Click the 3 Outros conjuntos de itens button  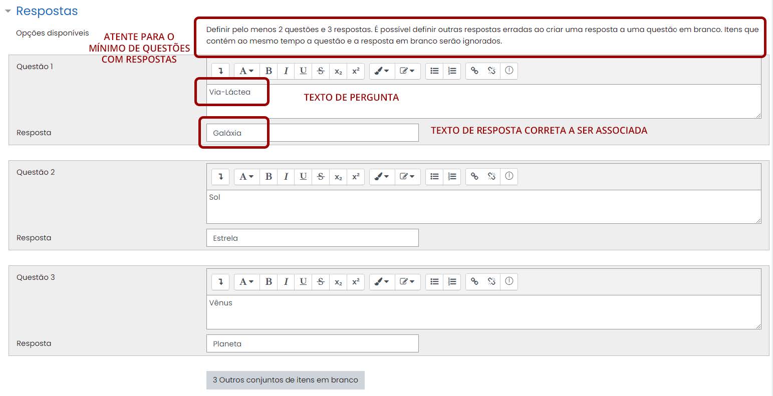(x=285, y=380)
